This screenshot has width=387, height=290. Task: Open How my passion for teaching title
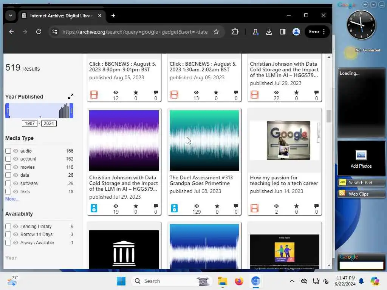[x=284, y=180]
